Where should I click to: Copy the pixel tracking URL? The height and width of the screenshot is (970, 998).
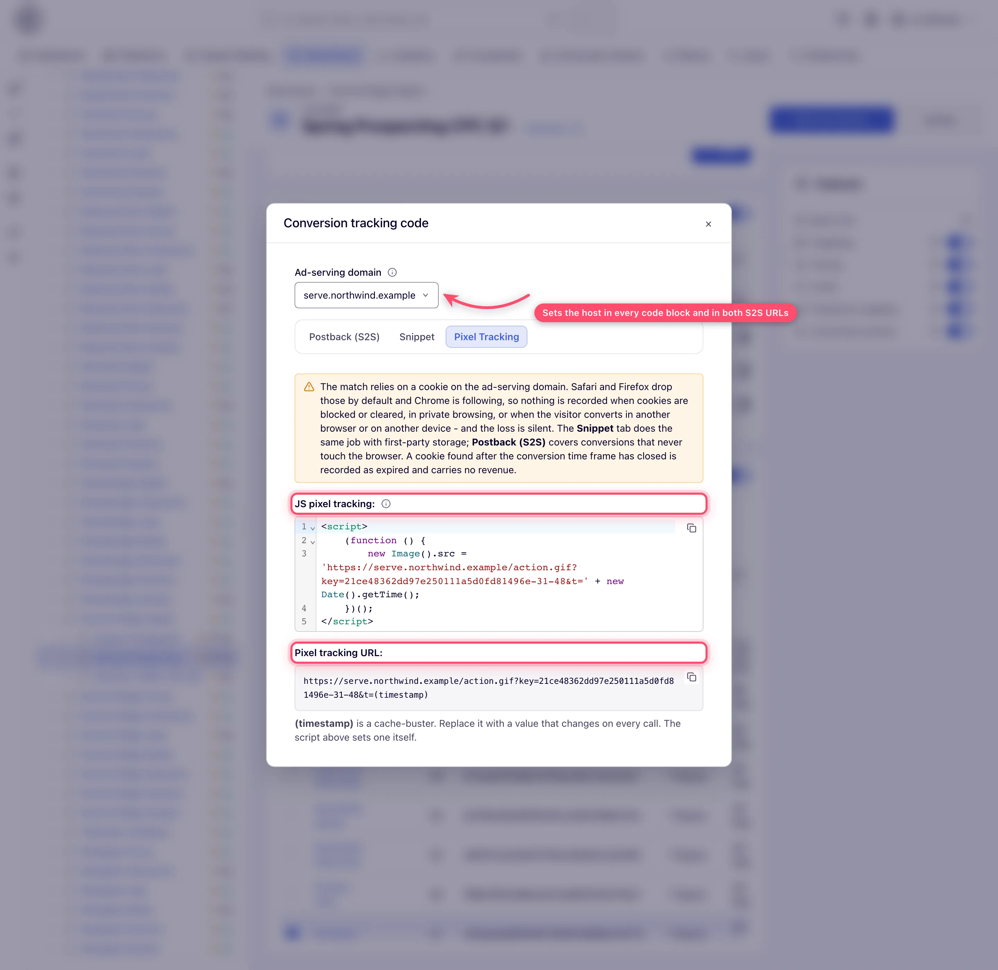pos(691,677)
